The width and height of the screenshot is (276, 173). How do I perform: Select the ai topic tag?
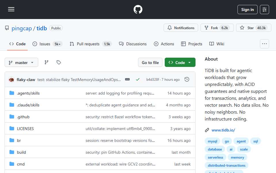[231, 149]
